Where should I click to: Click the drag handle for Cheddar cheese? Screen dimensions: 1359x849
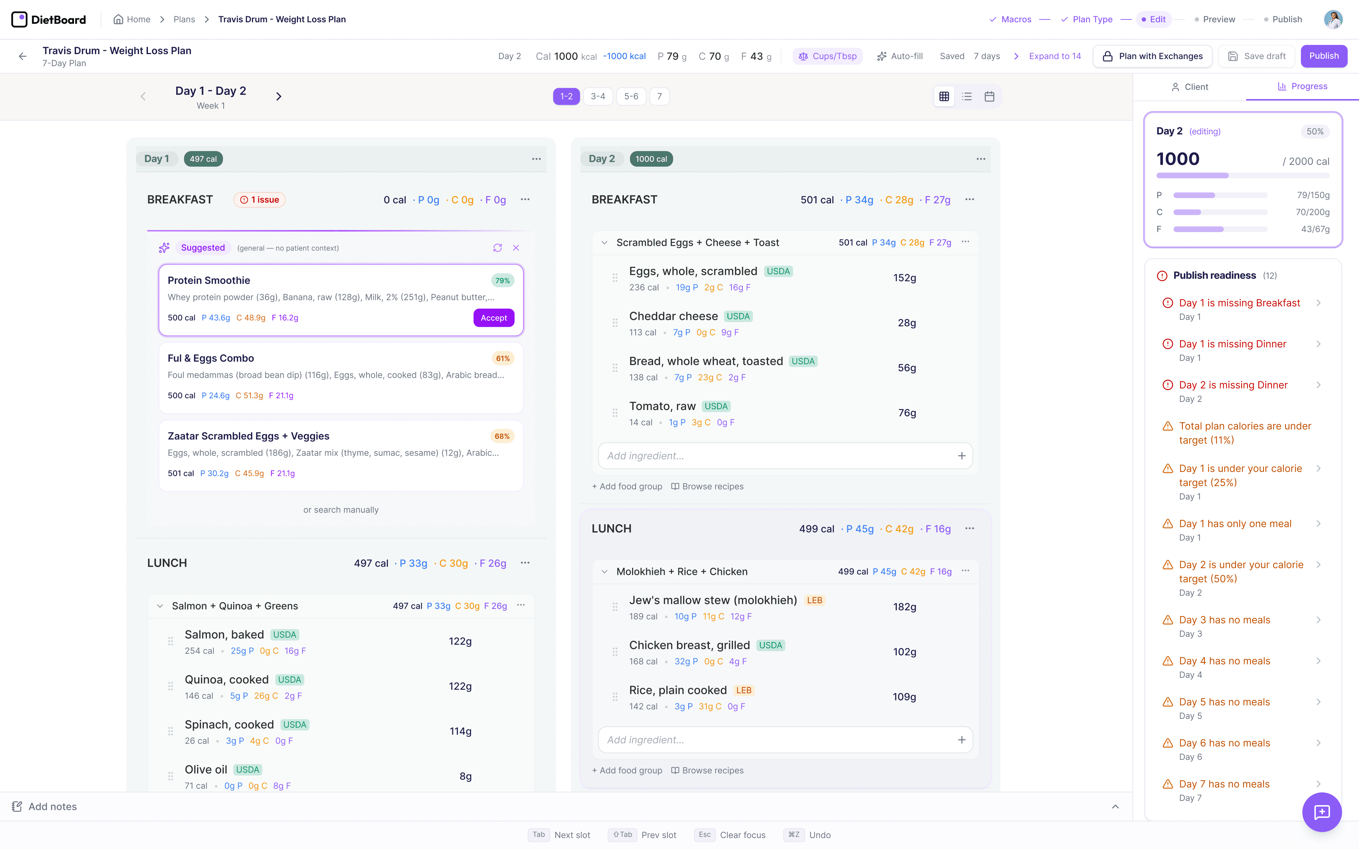pos(615,323)
